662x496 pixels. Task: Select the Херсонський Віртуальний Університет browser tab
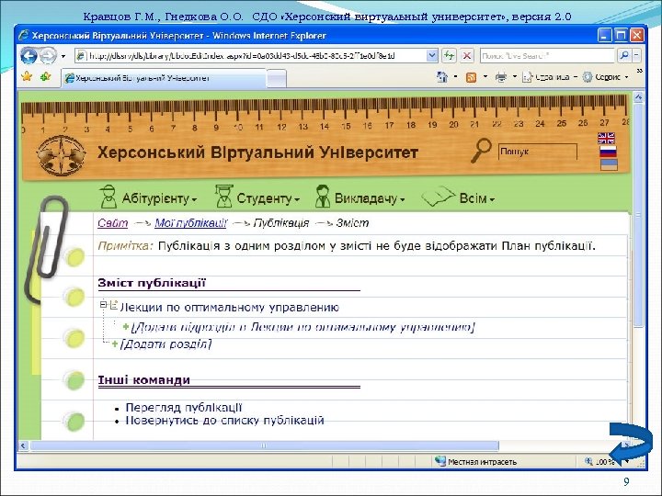[x=165, y=78]
